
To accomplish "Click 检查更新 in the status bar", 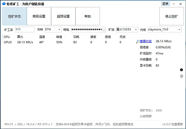I will [178, 124].
